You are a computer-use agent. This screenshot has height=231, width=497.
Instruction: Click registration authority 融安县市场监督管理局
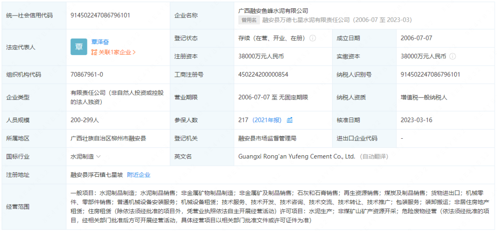267,138
